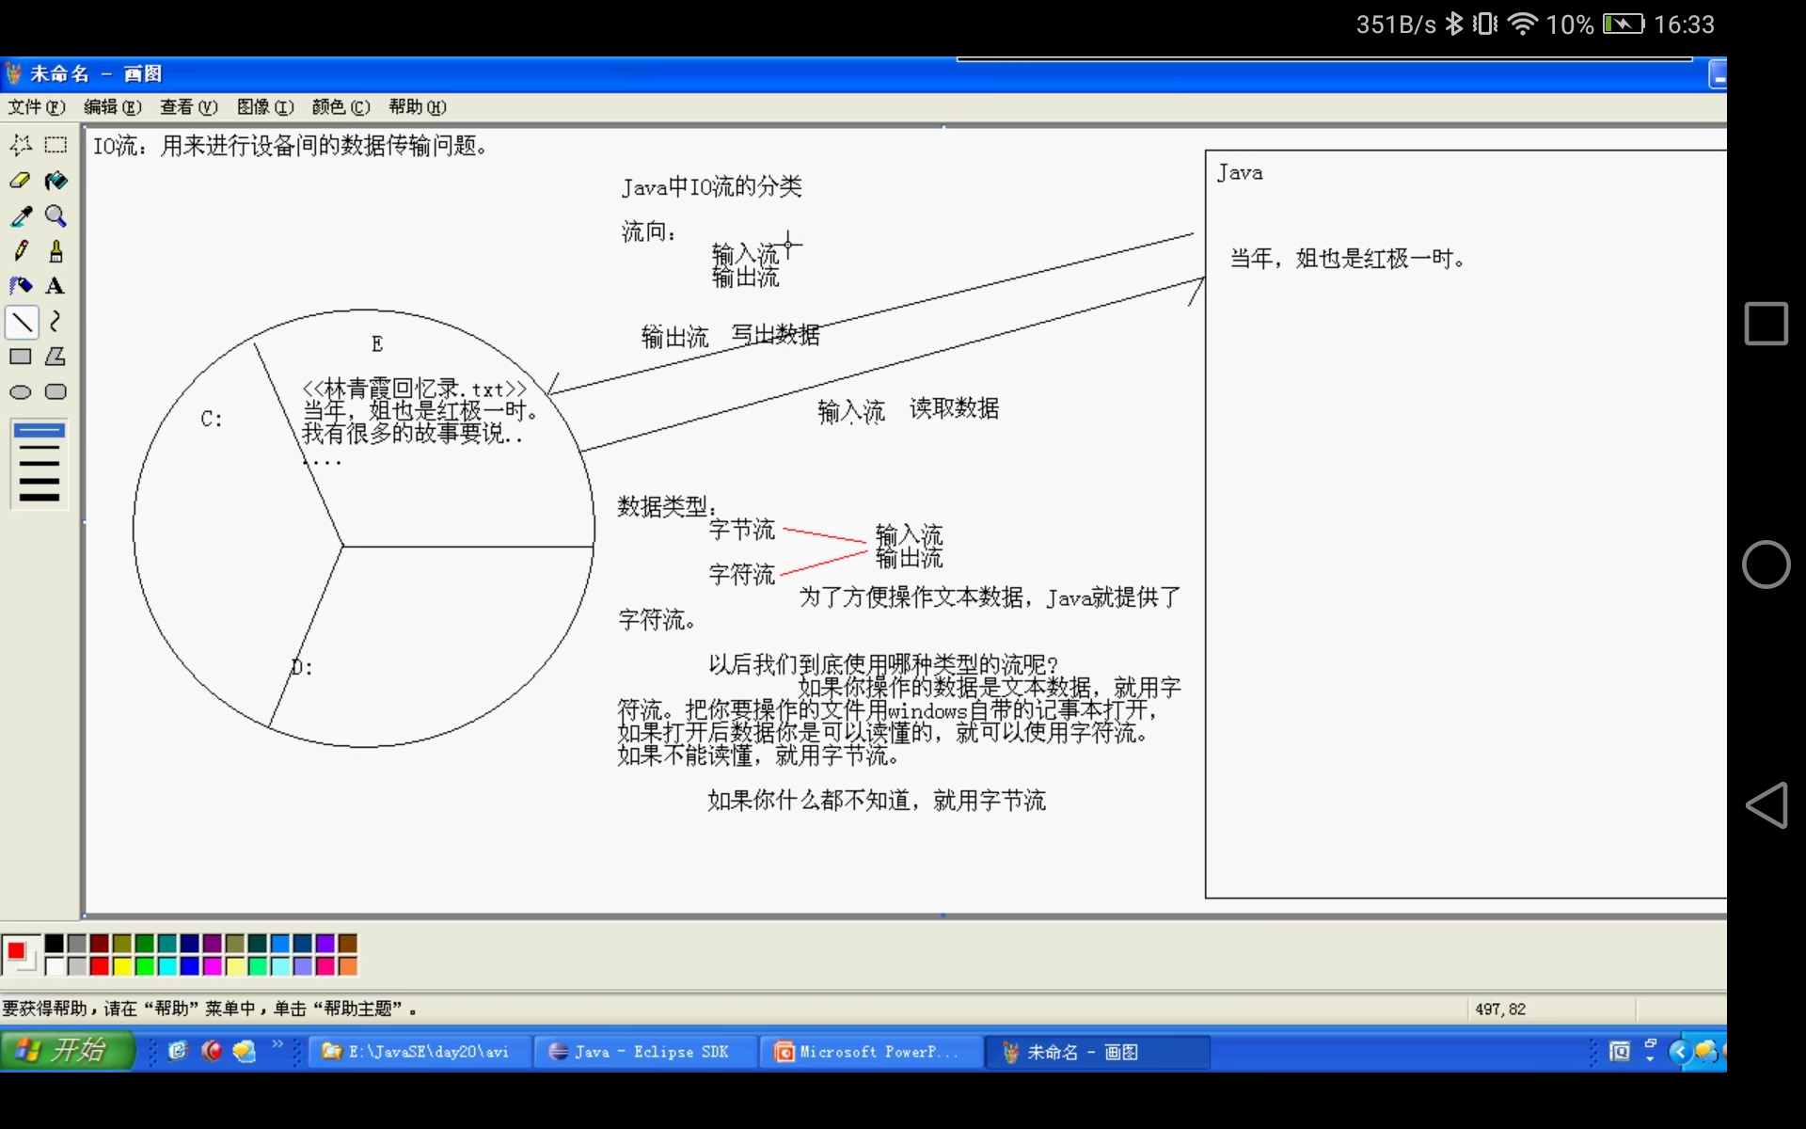Click the Paint title bar app icon
The image size is (1806, 1129).
click(14, 73)
